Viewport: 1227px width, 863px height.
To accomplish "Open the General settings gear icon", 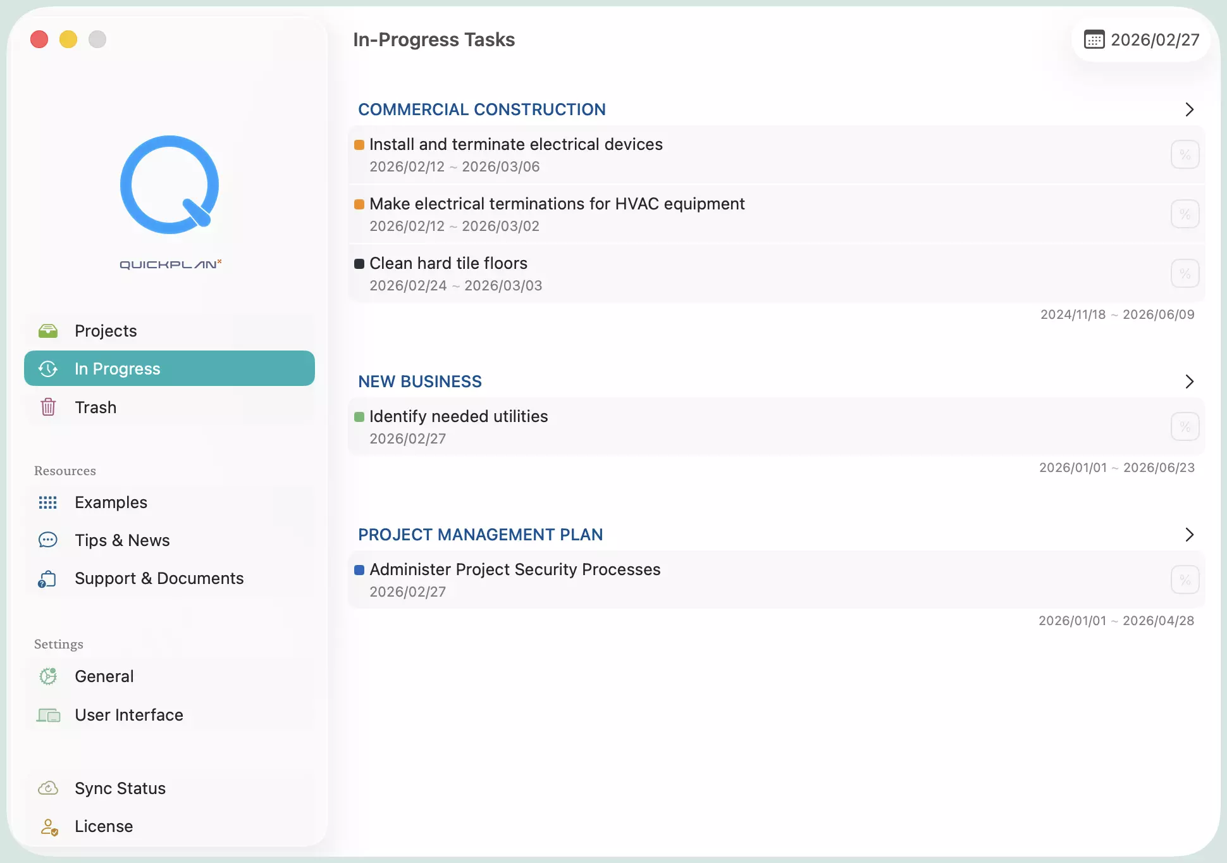I will [x=47, y=676].
